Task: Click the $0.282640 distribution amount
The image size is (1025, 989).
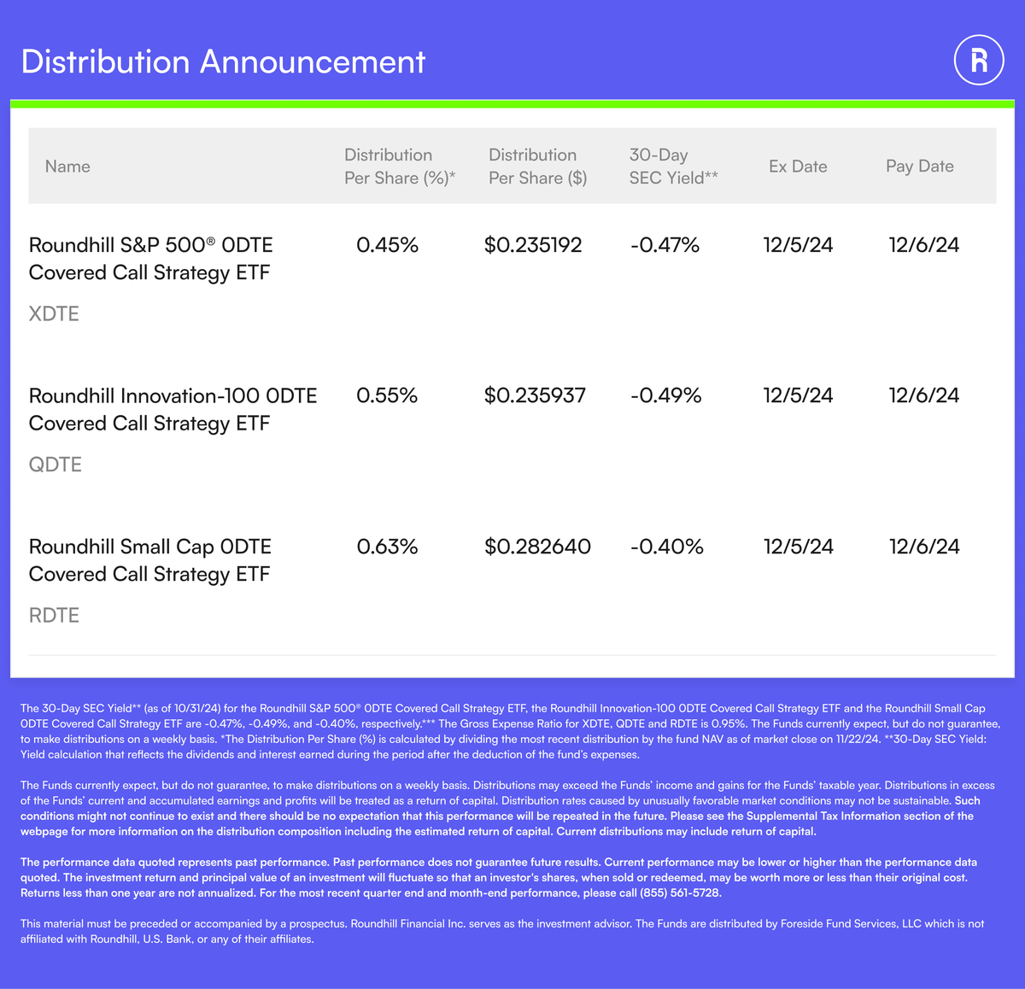Action: coord(538,547)
